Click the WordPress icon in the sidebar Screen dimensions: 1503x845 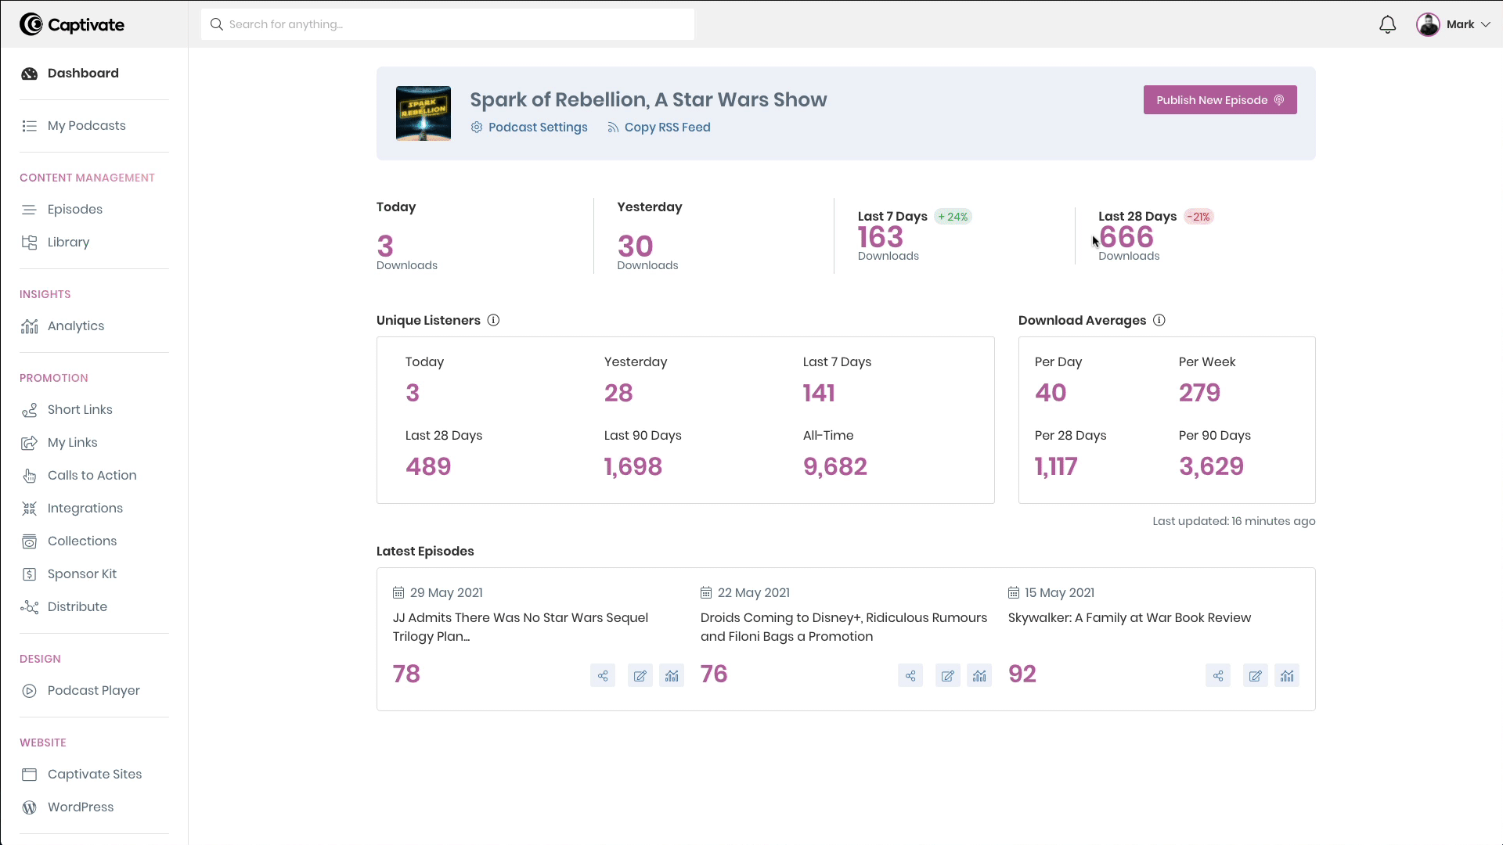coord(29,807)
